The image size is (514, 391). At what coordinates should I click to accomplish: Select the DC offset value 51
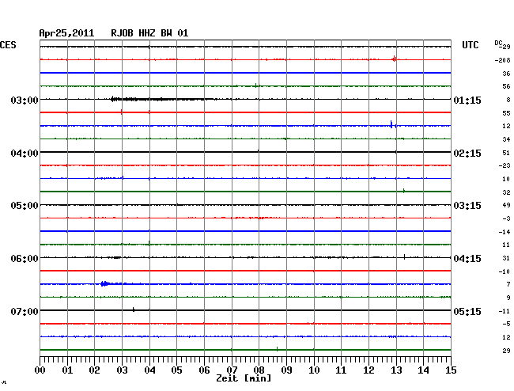click(506, 153)
